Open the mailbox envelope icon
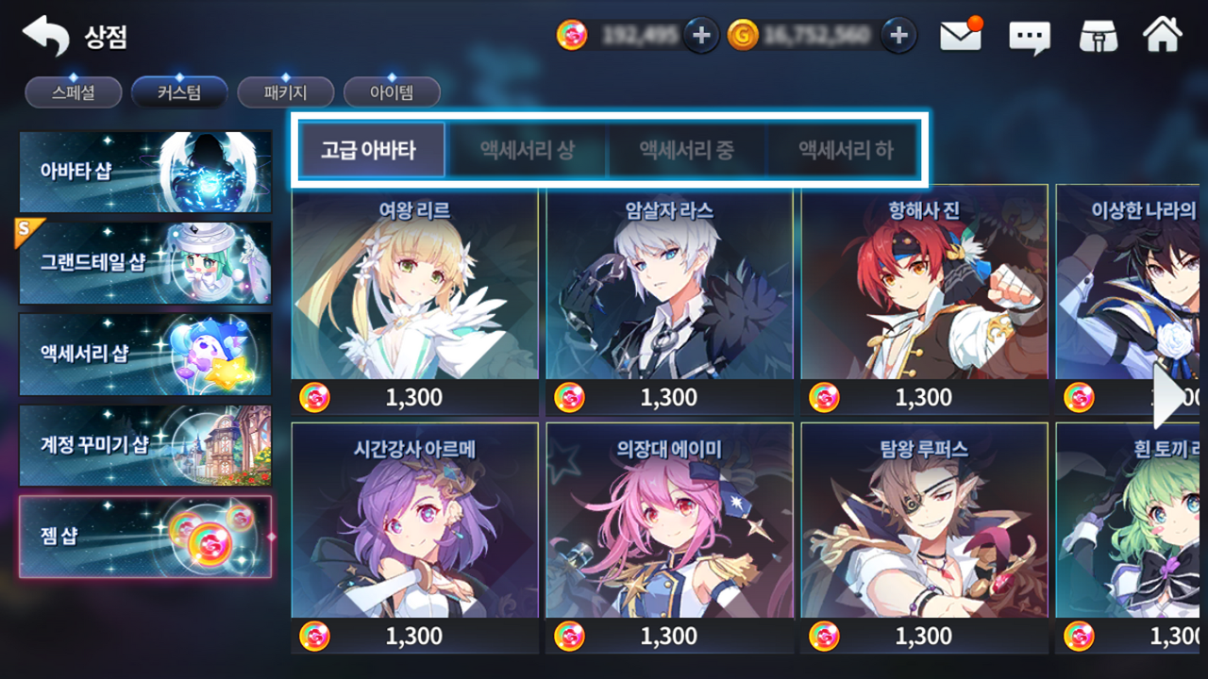The image size is (1208, 679). pyautogui.click(x=962, y=36)
